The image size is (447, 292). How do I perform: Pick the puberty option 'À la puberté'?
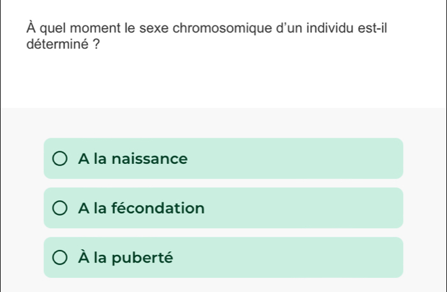tap(125, 258)
